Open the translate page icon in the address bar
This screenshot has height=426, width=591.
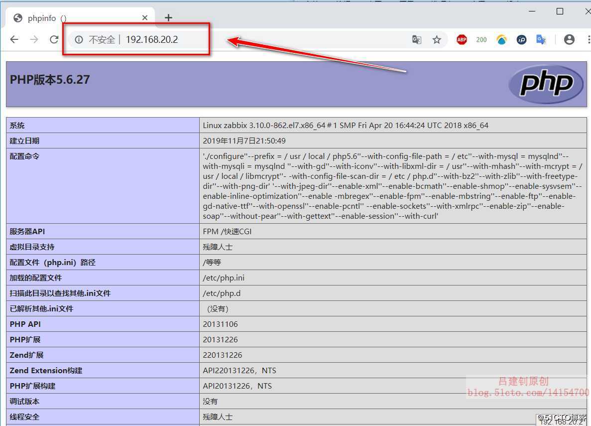tap(417, 40)
